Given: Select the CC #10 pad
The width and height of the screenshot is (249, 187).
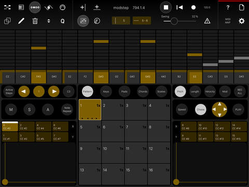Looking at the screenshot, I should (x=205, y=126).
